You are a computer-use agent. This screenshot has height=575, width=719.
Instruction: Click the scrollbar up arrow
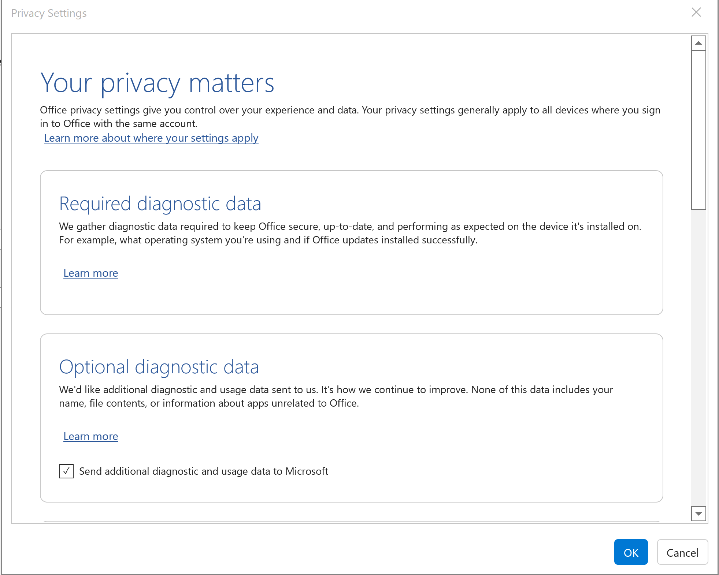(698, 43)
